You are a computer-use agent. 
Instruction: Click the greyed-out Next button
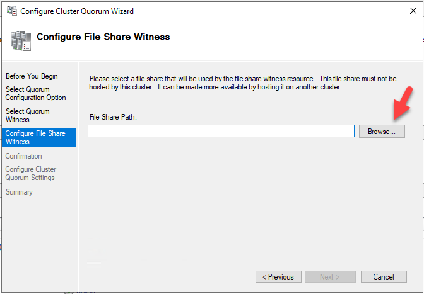click(330, 277)
